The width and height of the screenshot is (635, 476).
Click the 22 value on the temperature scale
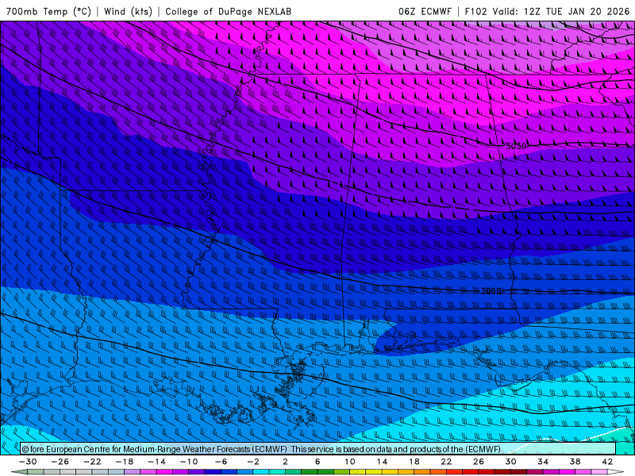446,462
